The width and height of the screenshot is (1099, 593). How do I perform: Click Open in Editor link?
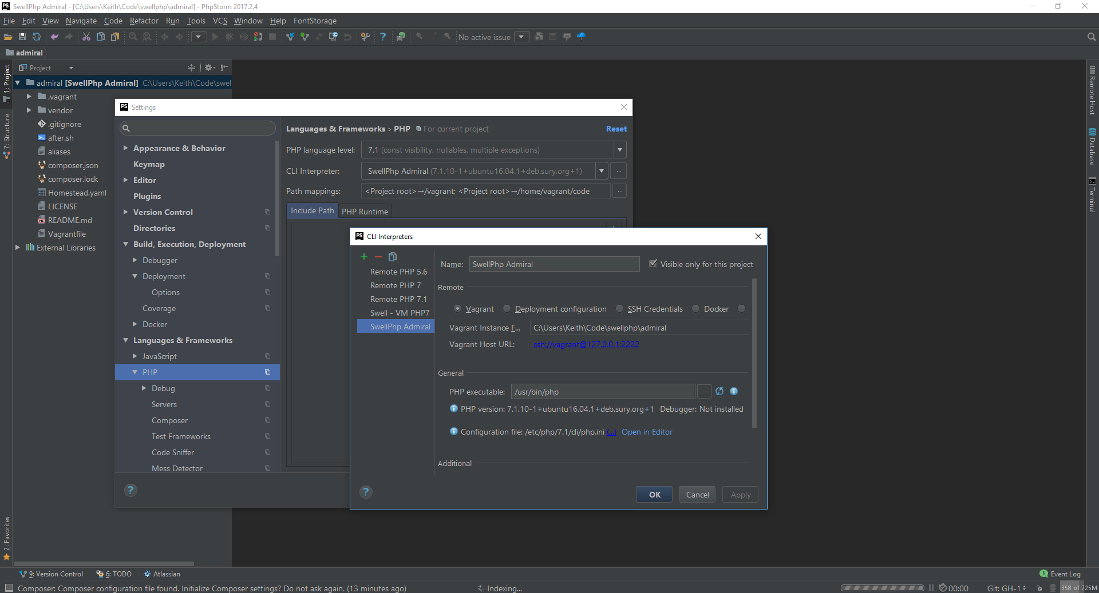point(647,432)
